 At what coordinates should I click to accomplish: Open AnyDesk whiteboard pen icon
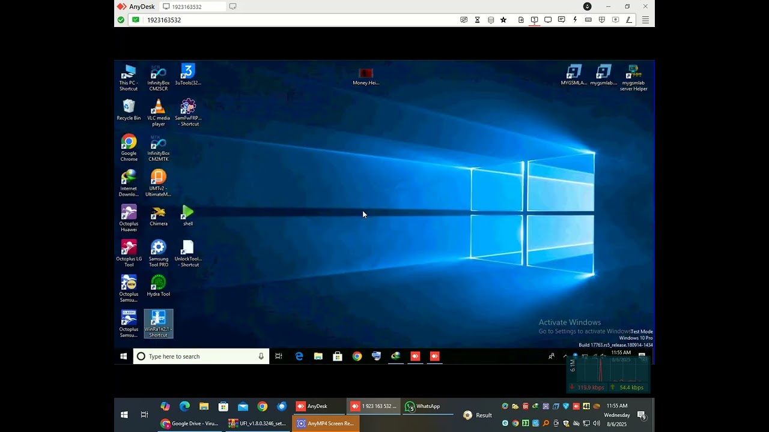(629, 20)
